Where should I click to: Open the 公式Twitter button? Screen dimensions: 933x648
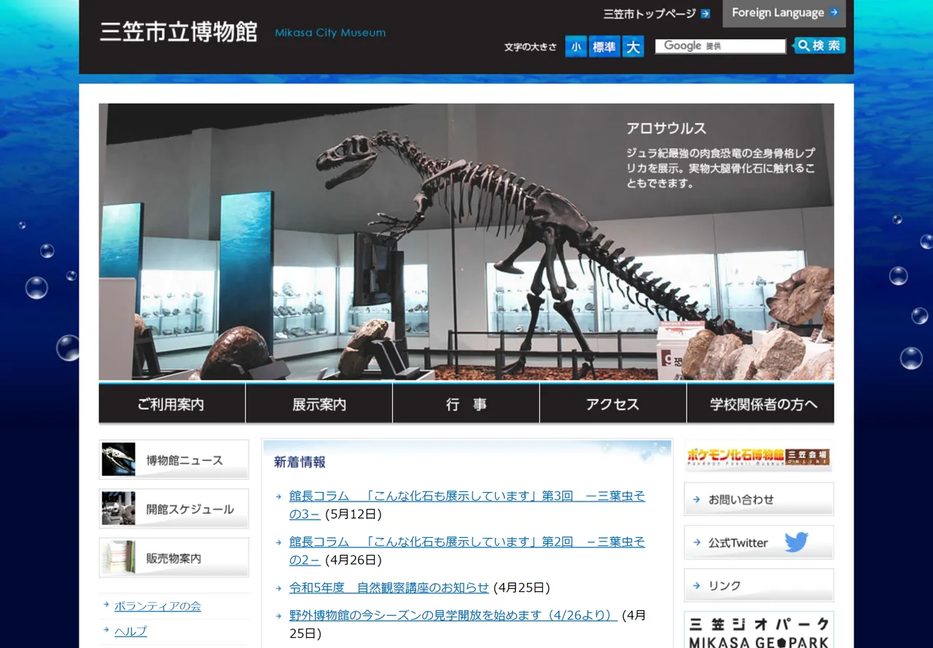coord(759,542)
